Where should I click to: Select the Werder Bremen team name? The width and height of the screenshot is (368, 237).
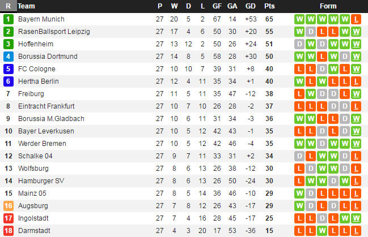point(42,144)
